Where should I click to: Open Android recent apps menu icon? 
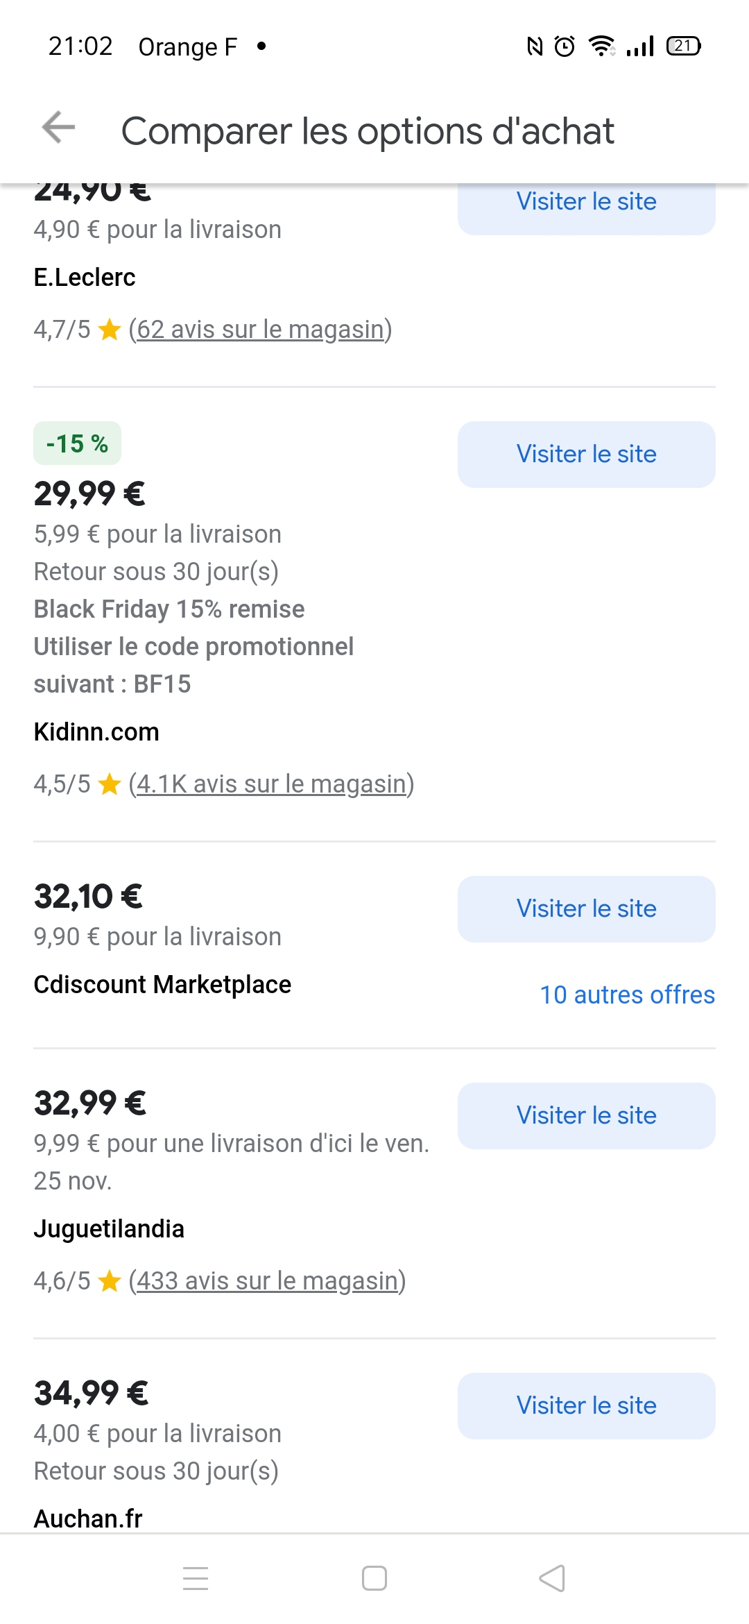coord(196,1578)
